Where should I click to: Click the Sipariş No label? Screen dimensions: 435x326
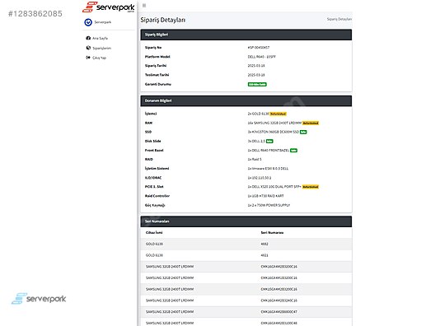153,48
